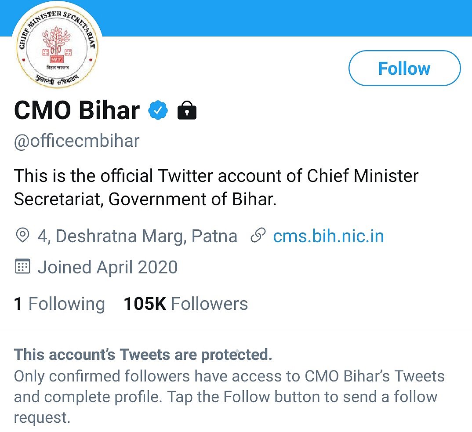Open the cms.bih.nic.in website link
Viewport: 472px width, 432px height.
point(328,236)
